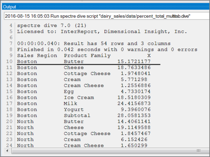
Task: Click 'Cottage Cheese' in the North row
Action: [87, 134]
